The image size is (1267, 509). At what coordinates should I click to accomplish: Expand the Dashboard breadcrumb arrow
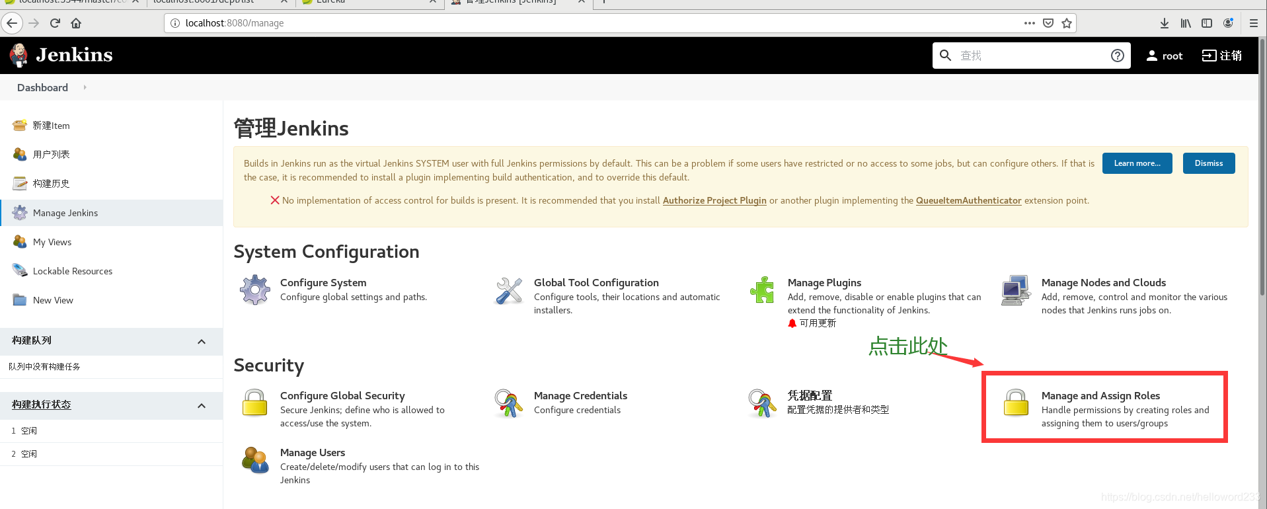pos(85,87)
